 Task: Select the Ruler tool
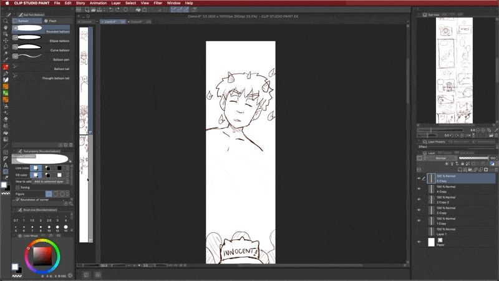pos(6,159)
